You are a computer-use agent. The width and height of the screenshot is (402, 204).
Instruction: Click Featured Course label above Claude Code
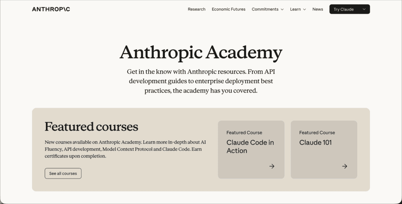(244, 132)
